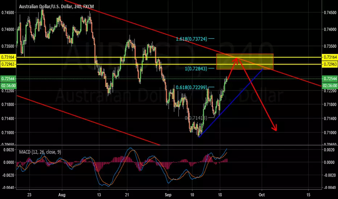Click the 15 date label on time axis
The width and height of the screenshot is (338, 199).
coord(309,195)
